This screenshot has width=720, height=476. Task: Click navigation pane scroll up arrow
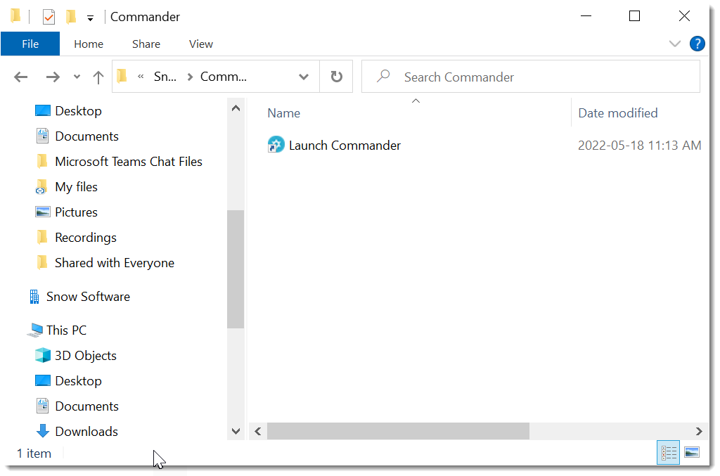coord(236,108)
